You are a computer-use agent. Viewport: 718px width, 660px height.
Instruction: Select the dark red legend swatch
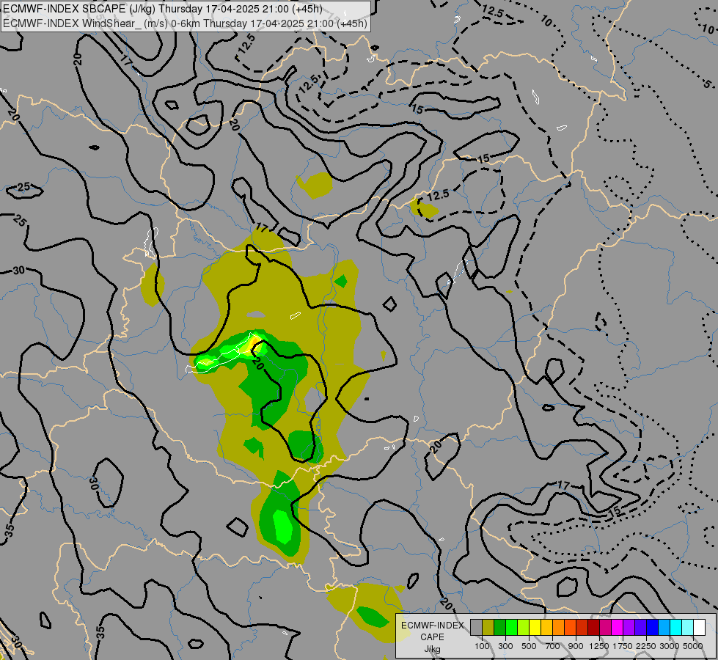pos(593,627)
